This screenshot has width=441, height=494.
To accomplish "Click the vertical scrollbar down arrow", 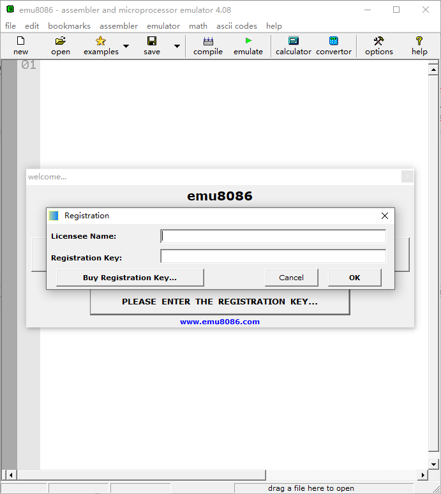I will click(x=433, y=464).
